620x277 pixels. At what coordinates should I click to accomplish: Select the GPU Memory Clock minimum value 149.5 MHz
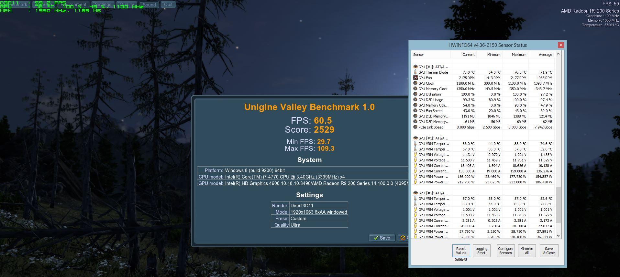click(492, 89)
